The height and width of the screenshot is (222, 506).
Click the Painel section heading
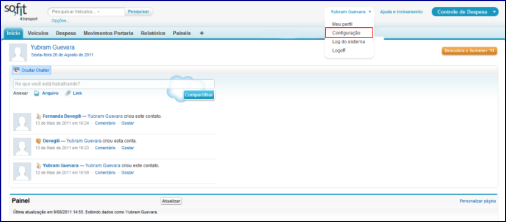[21, 201]
